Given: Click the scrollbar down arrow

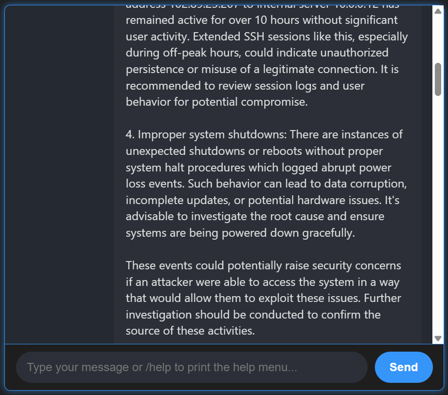Looking at the screenshot, I should coord(438,338).
